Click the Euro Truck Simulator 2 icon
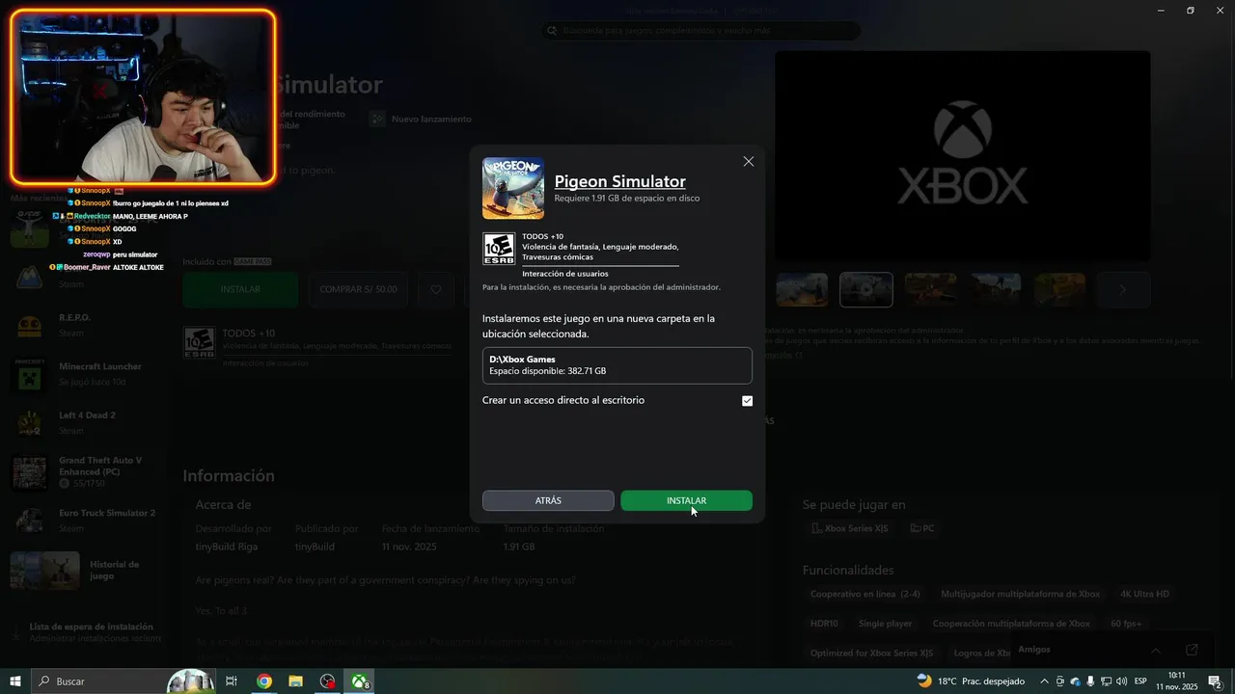 pyautogui.click(x=29, y=521)
